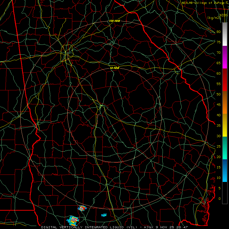Select the gray-white top segment of the color scale

point(225,34)
